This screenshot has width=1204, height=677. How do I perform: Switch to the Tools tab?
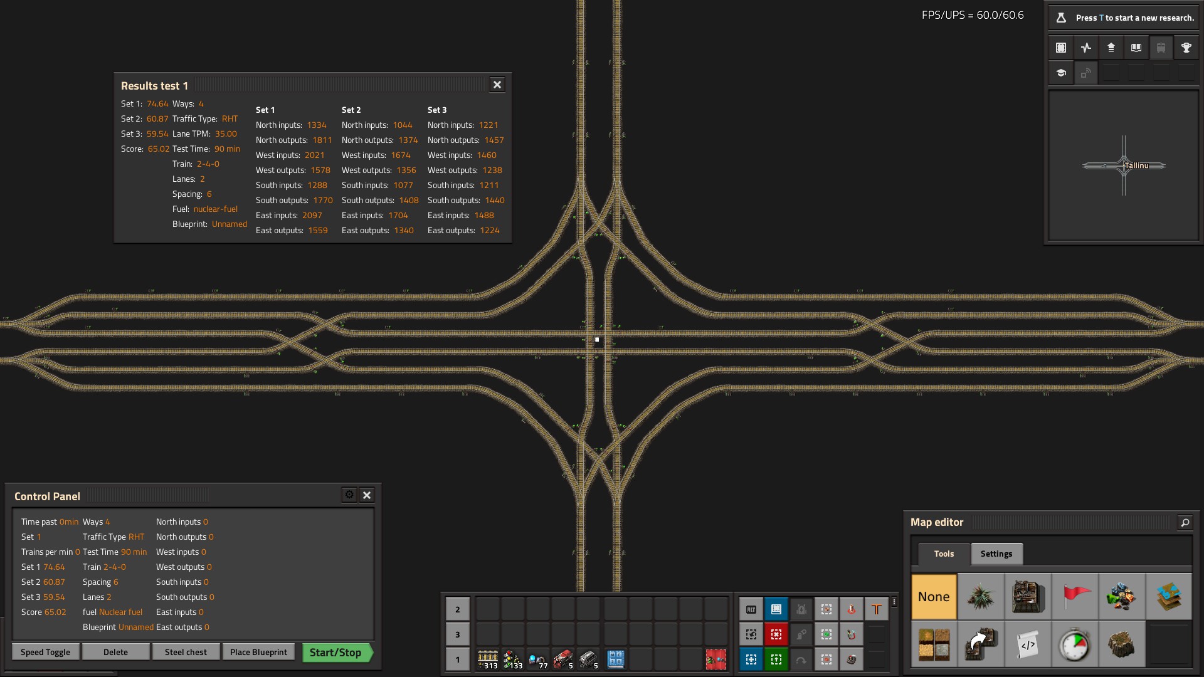tap(944, 554)
